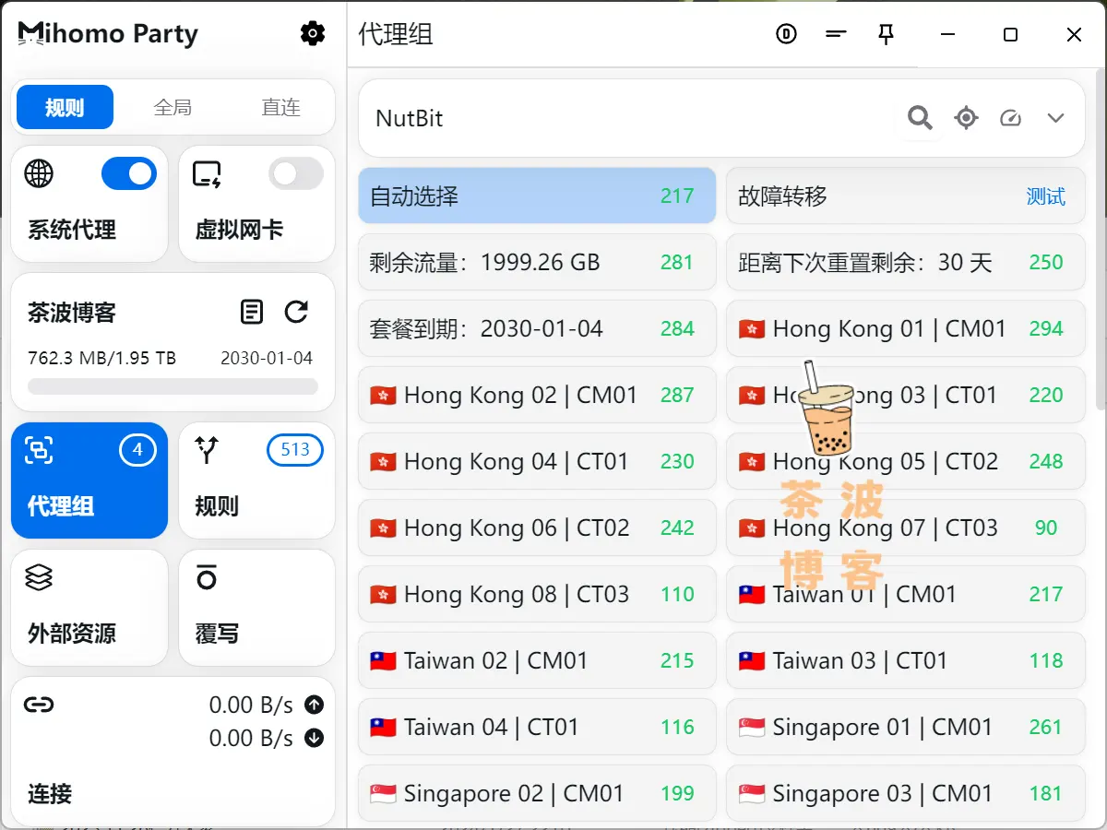Image resolution: width=1107 pixels, height=830 pixels.
Task: Switch to the 直连 mode tab
Action: click(x=281, y=107)
